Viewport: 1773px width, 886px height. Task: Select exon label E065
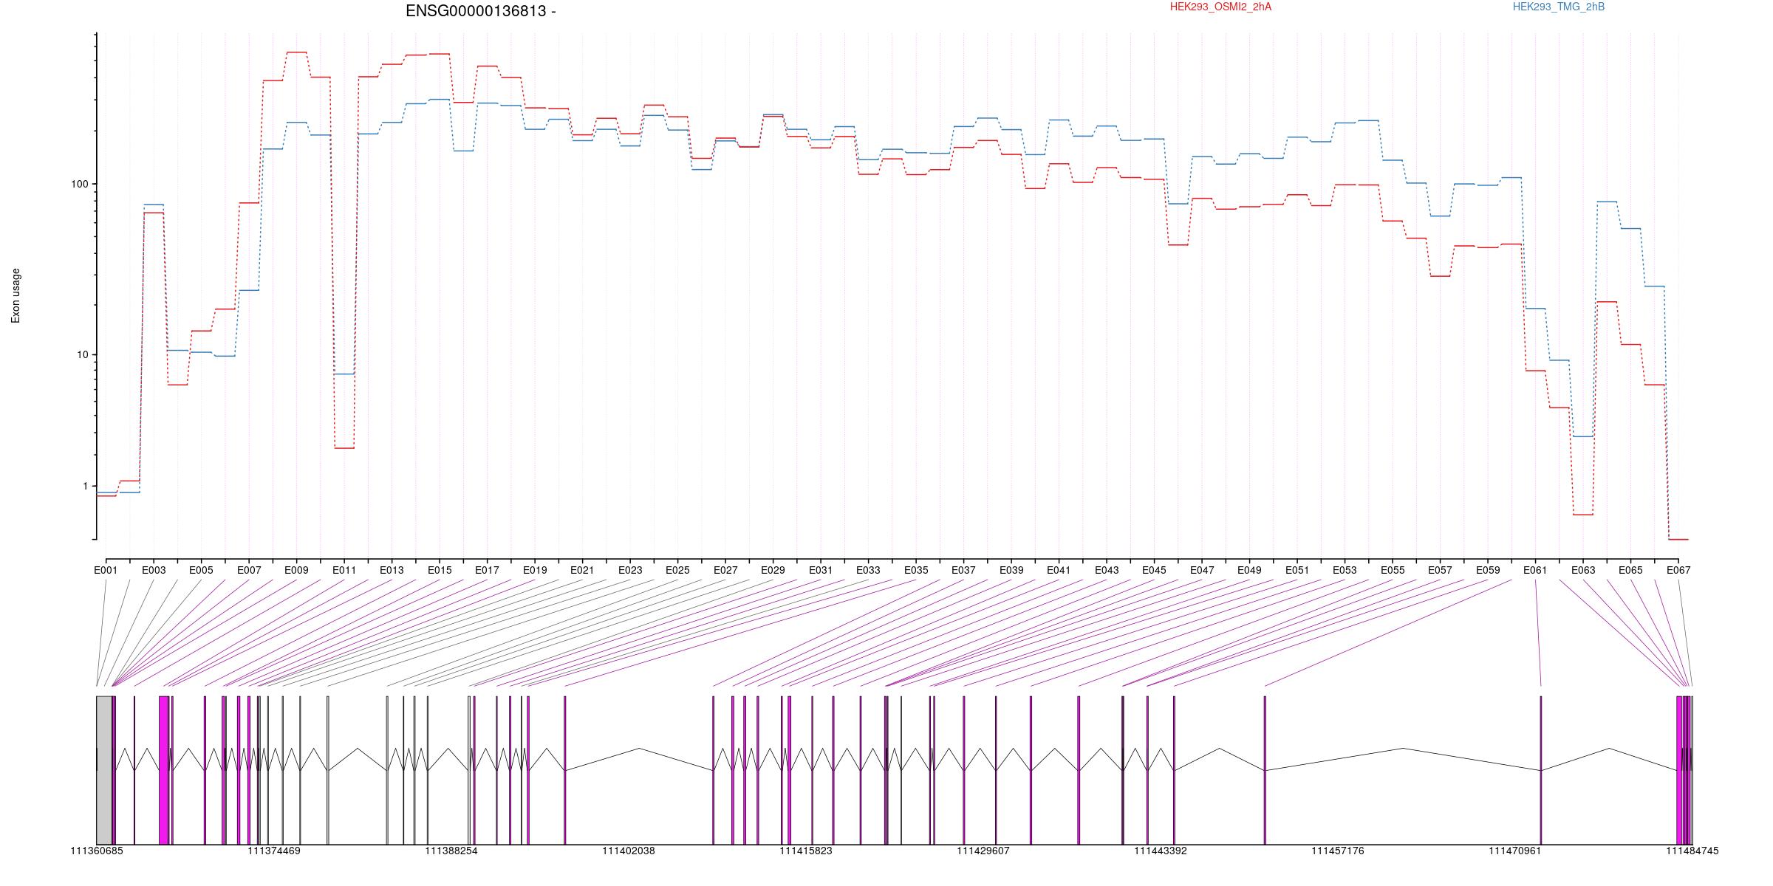[1630, 570]
